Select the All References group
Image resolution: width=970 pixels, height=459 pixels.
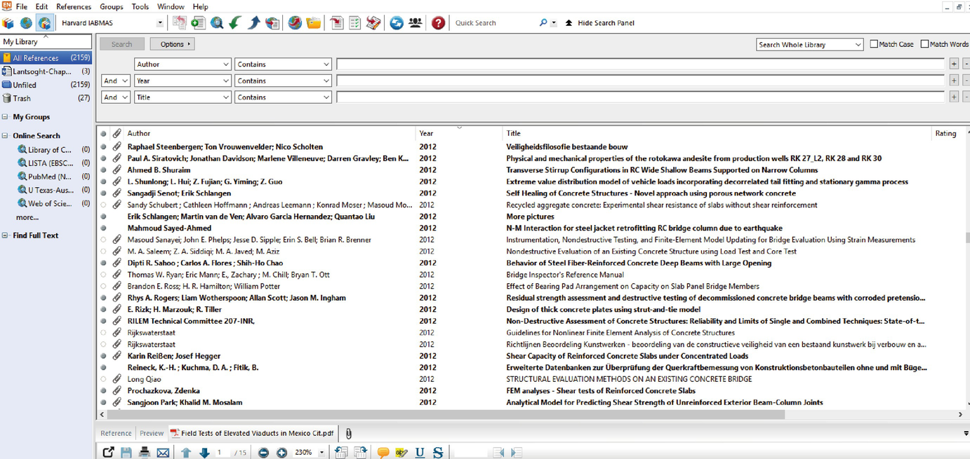pos(46,58)
